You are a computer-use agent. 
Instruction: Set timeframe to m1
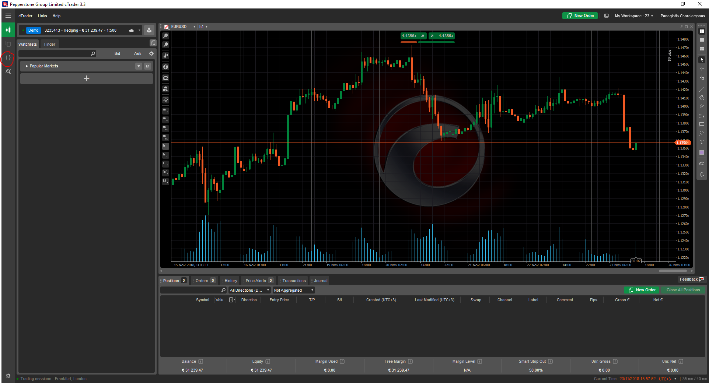coord(166,111)
